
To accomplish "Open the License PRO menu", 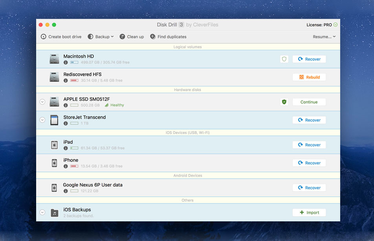I will pos(322,24).
